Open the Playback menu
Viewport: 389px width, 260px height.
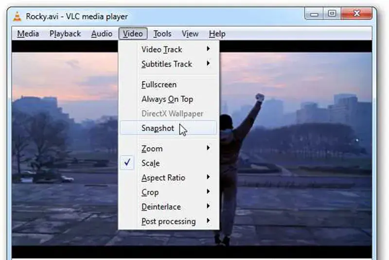(65, 34)
